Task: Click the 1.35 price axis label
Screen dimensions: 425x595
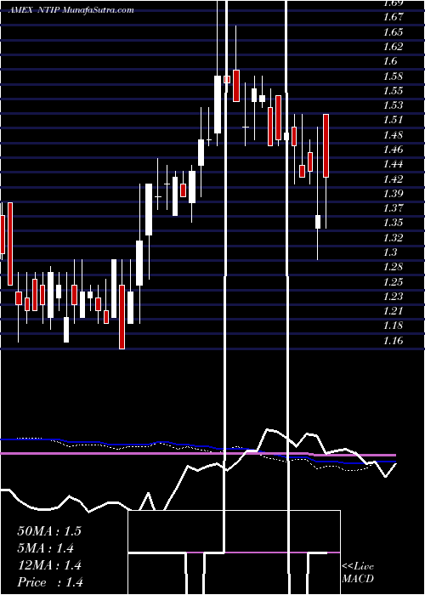Action: pos(393,223)
